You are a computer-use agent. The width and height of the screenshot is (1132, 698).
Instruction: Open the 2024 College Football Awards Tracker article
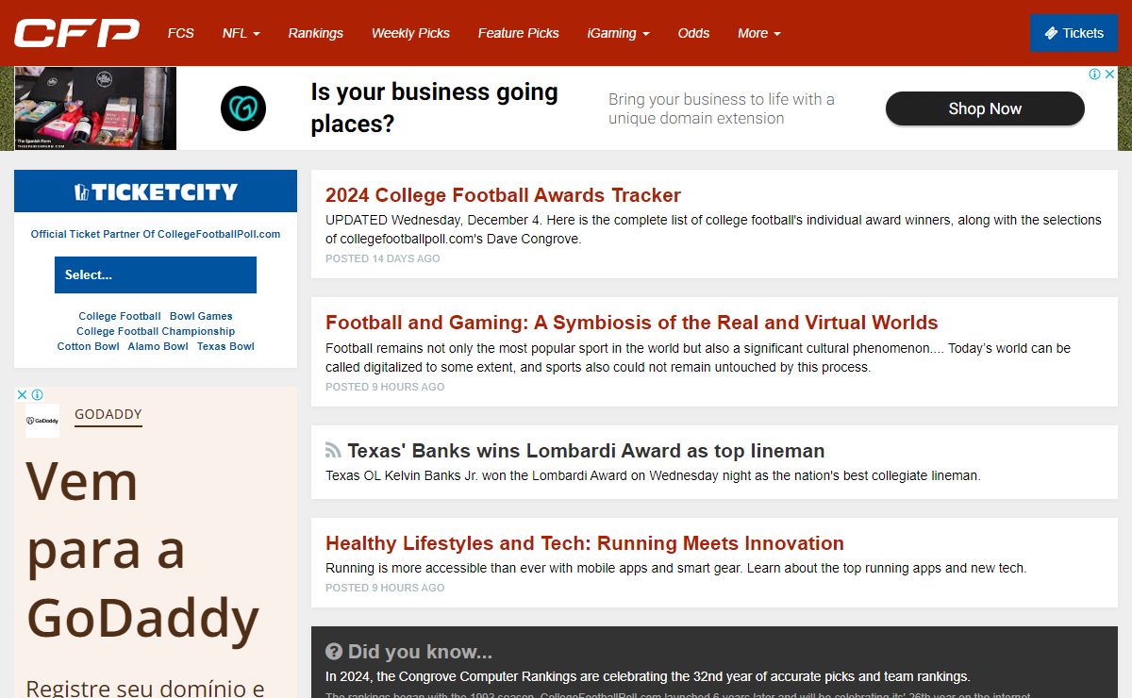[x=503, y=195]
